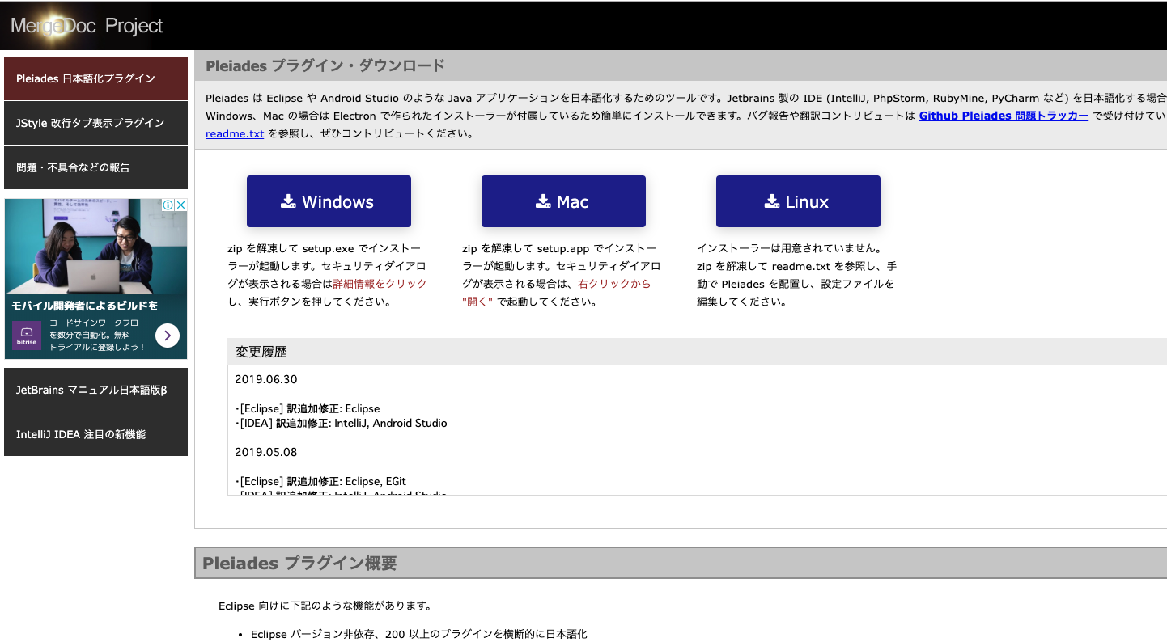Click the arrow button on the bitrise ad
The height and width of the screenshot is (642, 1167).
167,336
